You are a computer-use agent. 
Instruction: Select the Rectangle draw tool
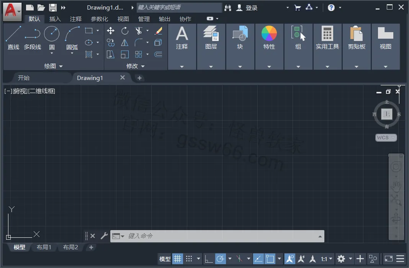89,31
